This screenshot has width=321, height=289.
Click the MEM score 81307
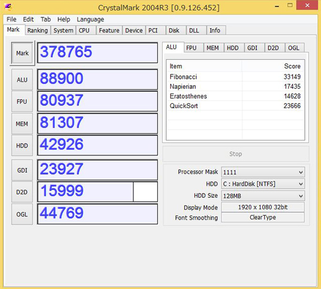(97, 123)
